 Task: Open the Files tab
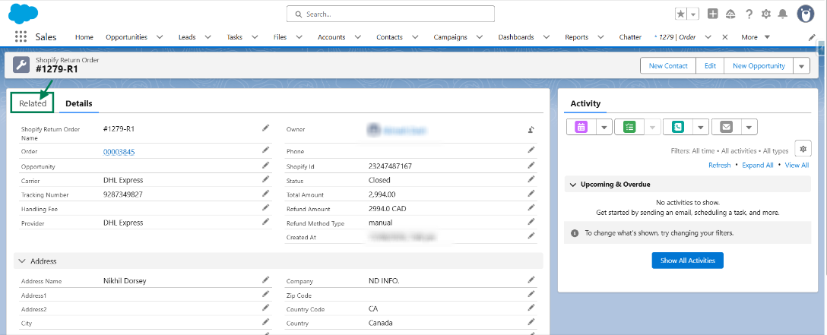[280, 37]
